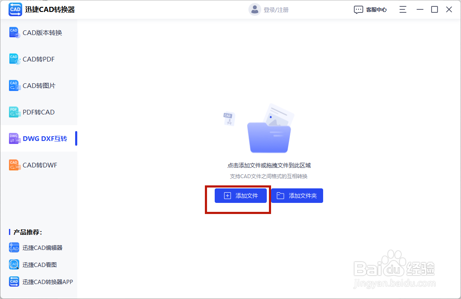Click the app logo in title bar
461x299 pixels.
tap(15, 9)
